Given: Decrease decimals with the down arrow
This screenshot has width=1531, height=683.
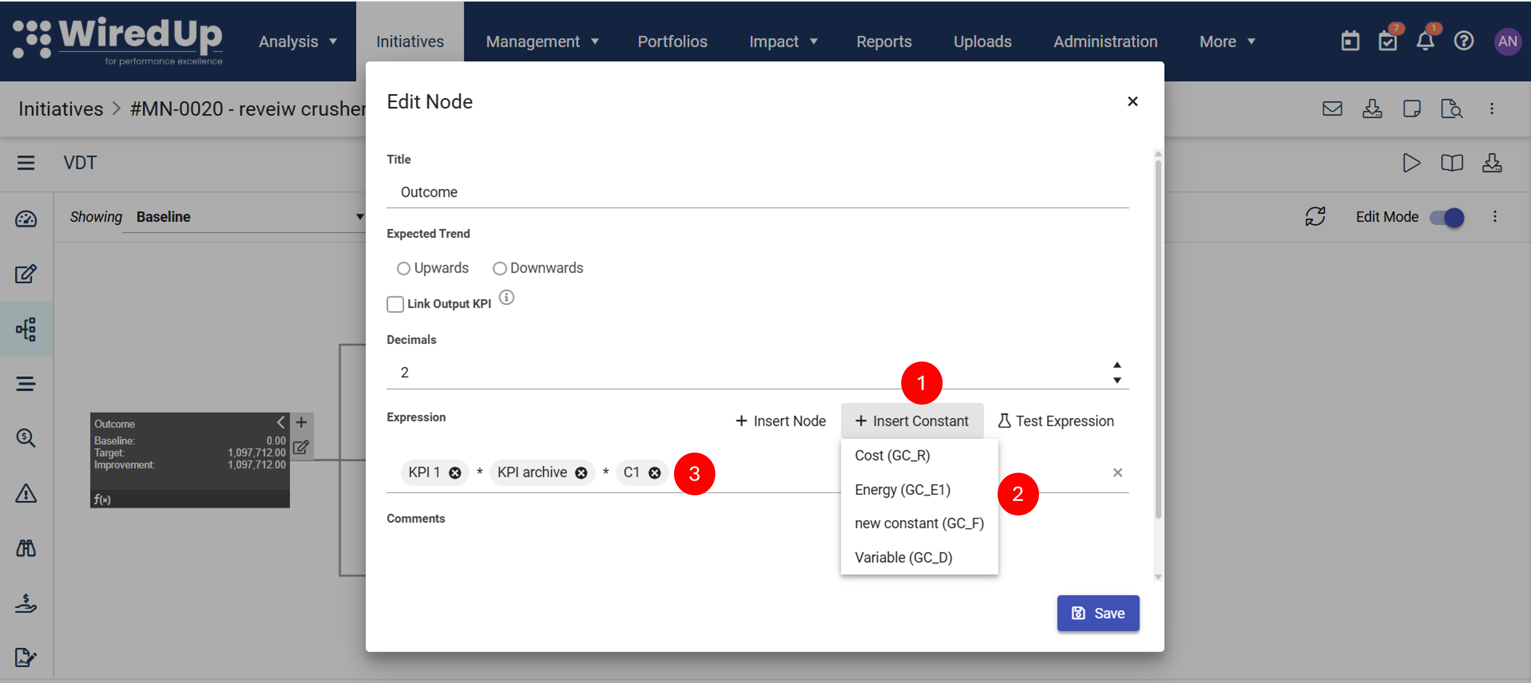Looking at the screenshot, I should point(1117,380).
